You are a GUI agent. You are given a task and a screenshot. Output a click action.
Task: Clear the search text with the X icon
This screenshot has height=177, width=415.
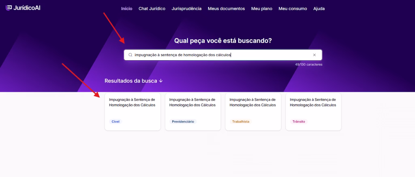314,55
